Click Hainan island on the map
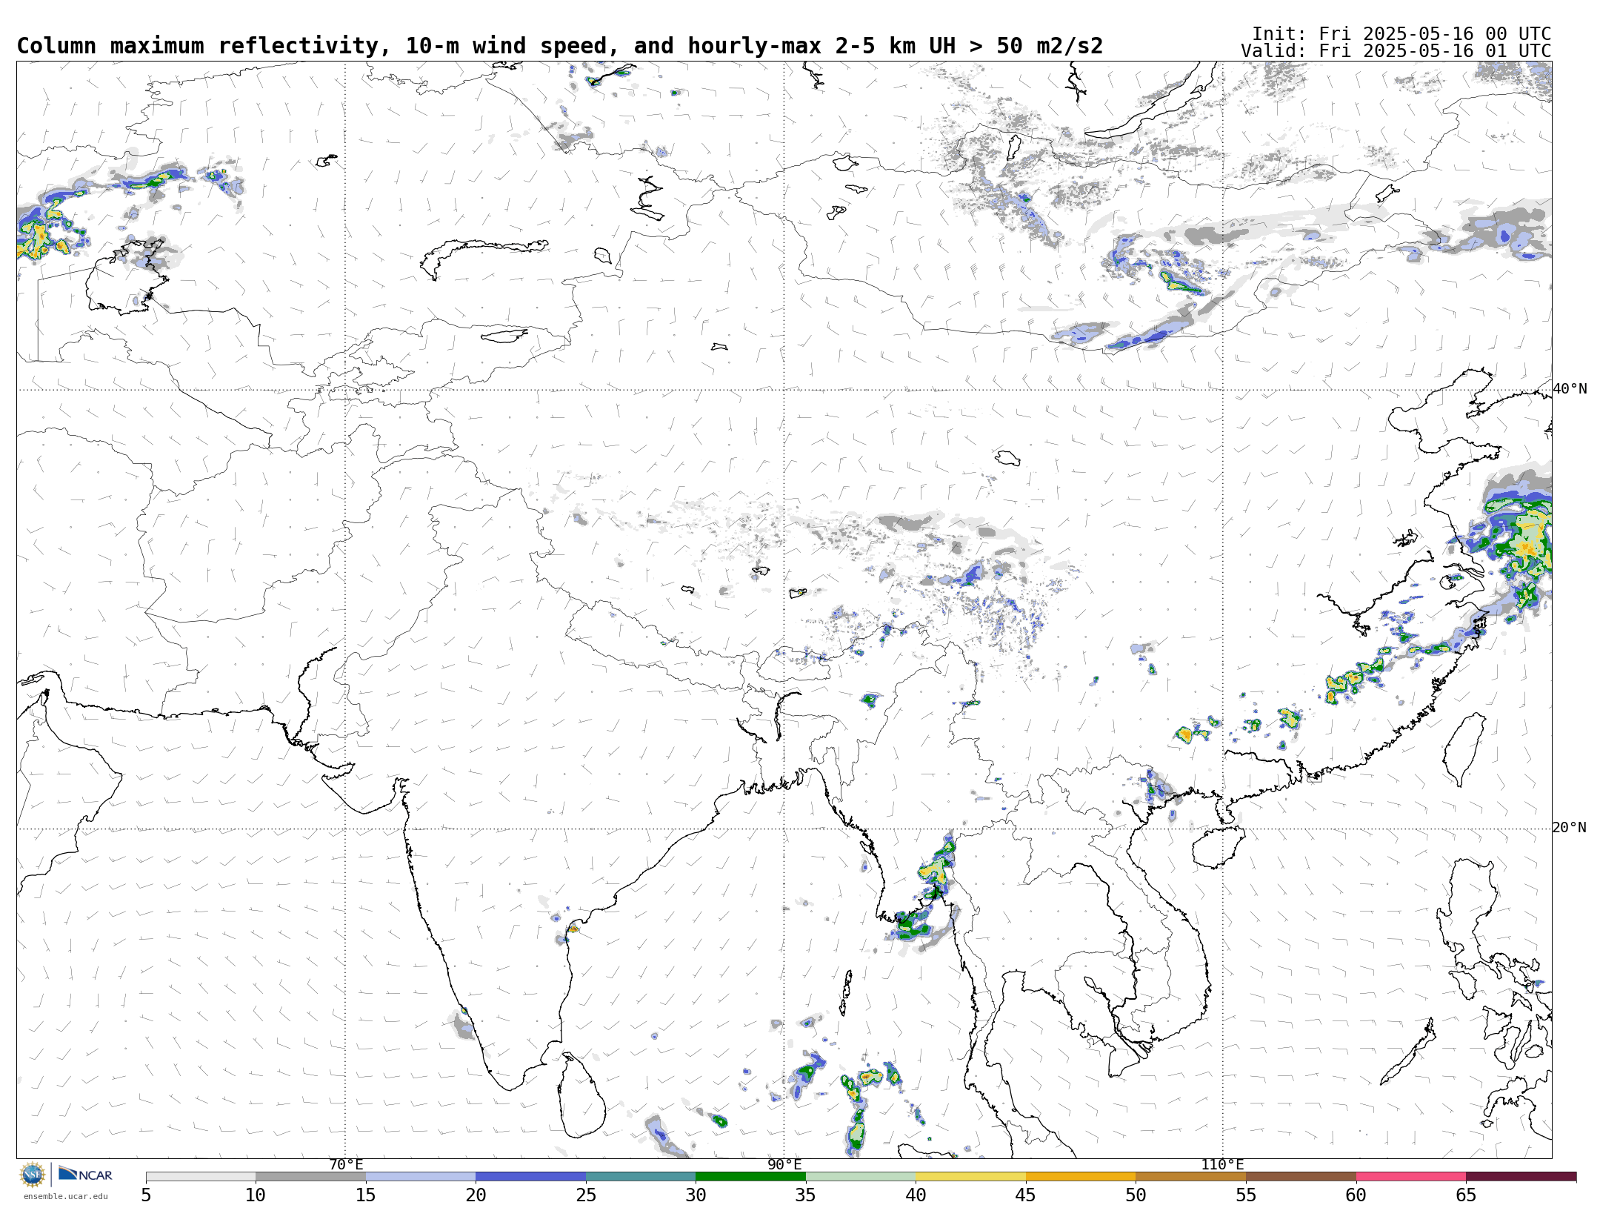1600x1205 pixels. (x=1219, y=848)
